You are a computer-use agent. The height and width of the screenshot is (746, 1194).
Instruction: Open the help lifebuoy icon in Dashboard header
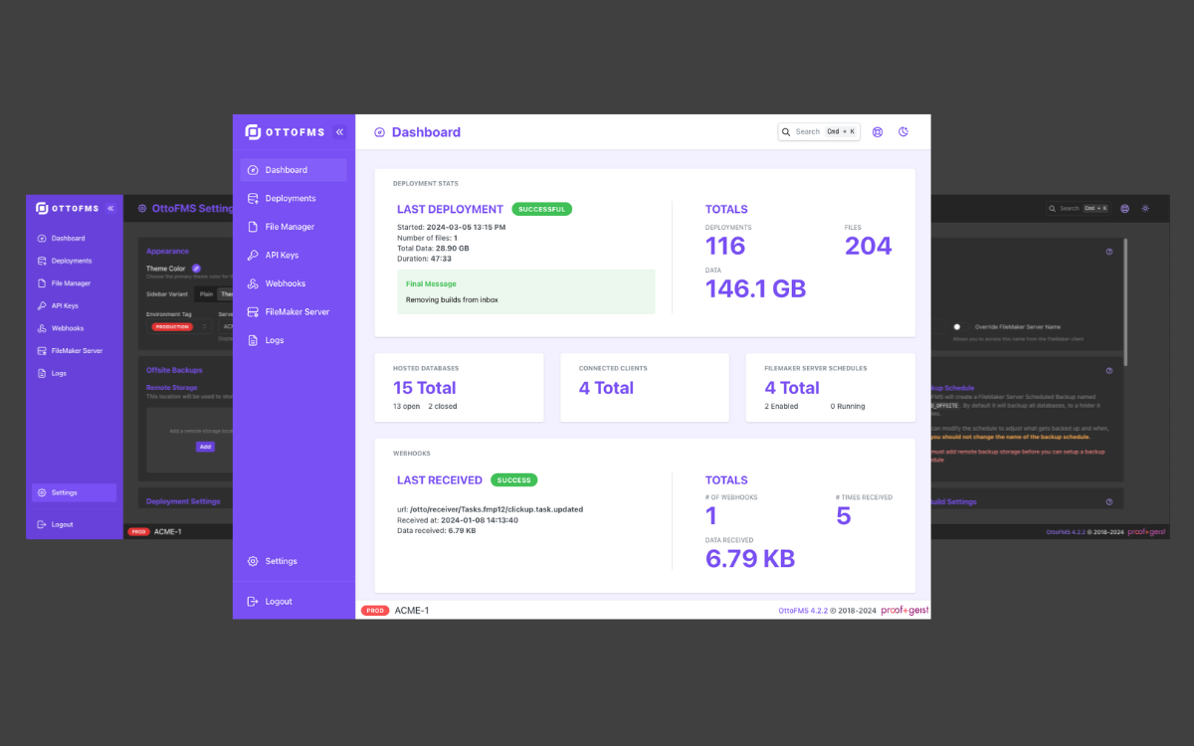[x=878, y=131]
